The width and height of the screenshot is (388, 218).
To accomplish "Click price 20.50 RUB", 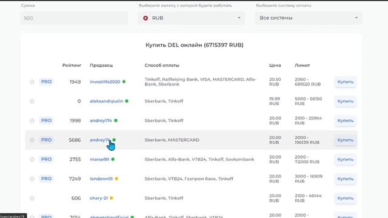I will pyautogui.click(x=275, y=82).
